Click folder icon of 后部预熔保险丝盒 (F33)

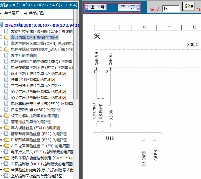[7, 140]
